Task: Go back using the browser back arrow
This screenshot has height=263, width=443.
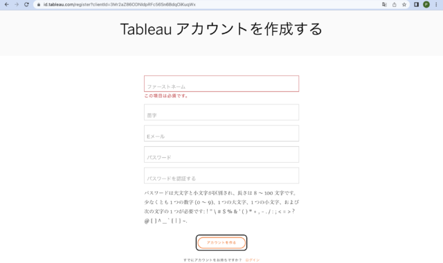Action: (x=6, y=5)
